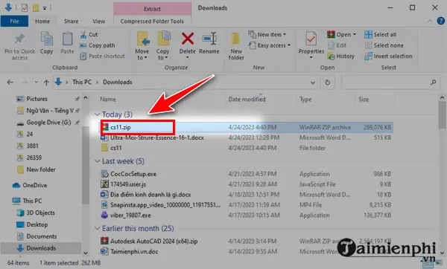Click the Cut scissors button
447x269 pixels.
tap(89, 35)
